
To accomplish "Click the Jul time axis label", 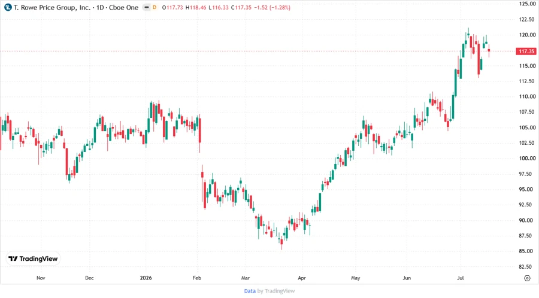I will [461, 278].
